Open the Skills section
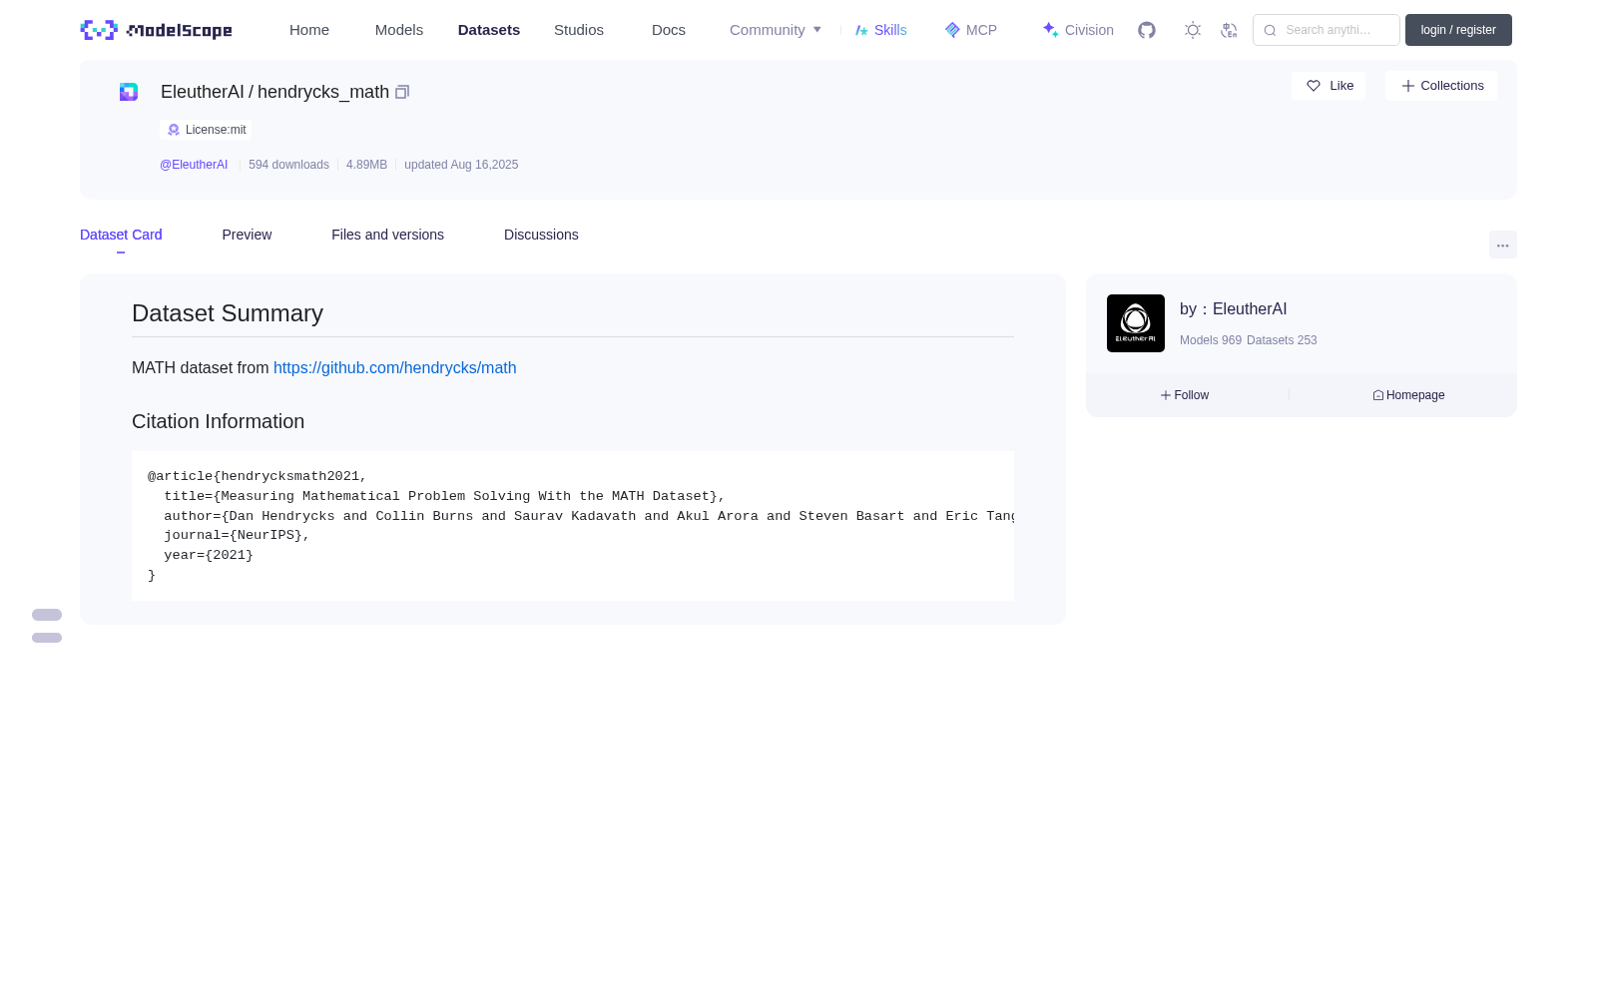This screenshot has width=1597, height=998. [x=880, y=30]
